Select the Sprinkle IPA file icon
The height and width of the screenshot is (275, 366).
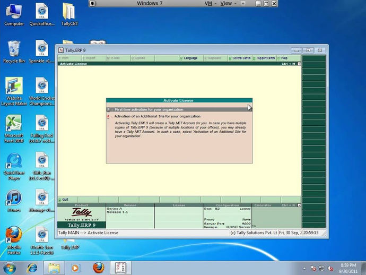point(42,51)
